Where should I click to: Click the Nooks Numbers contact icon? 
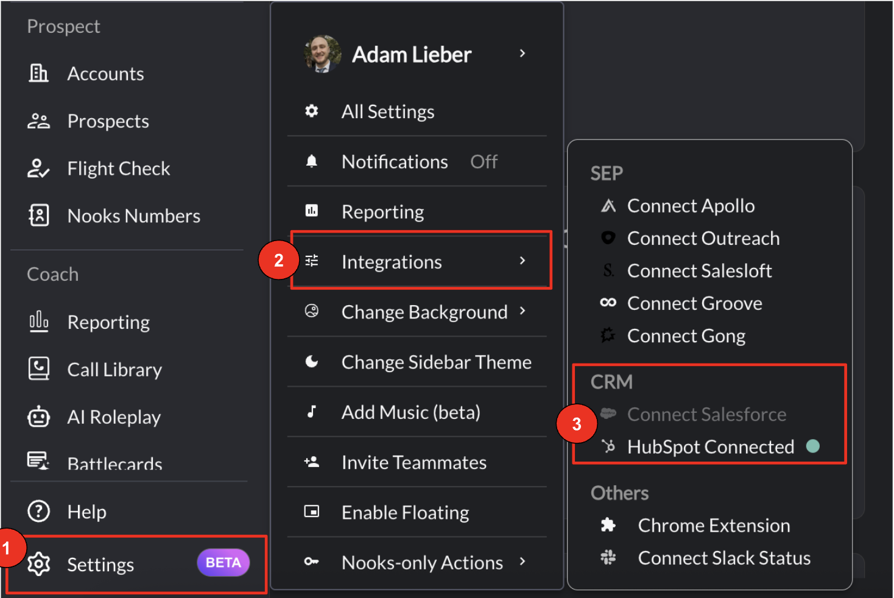tap(39, 216)
